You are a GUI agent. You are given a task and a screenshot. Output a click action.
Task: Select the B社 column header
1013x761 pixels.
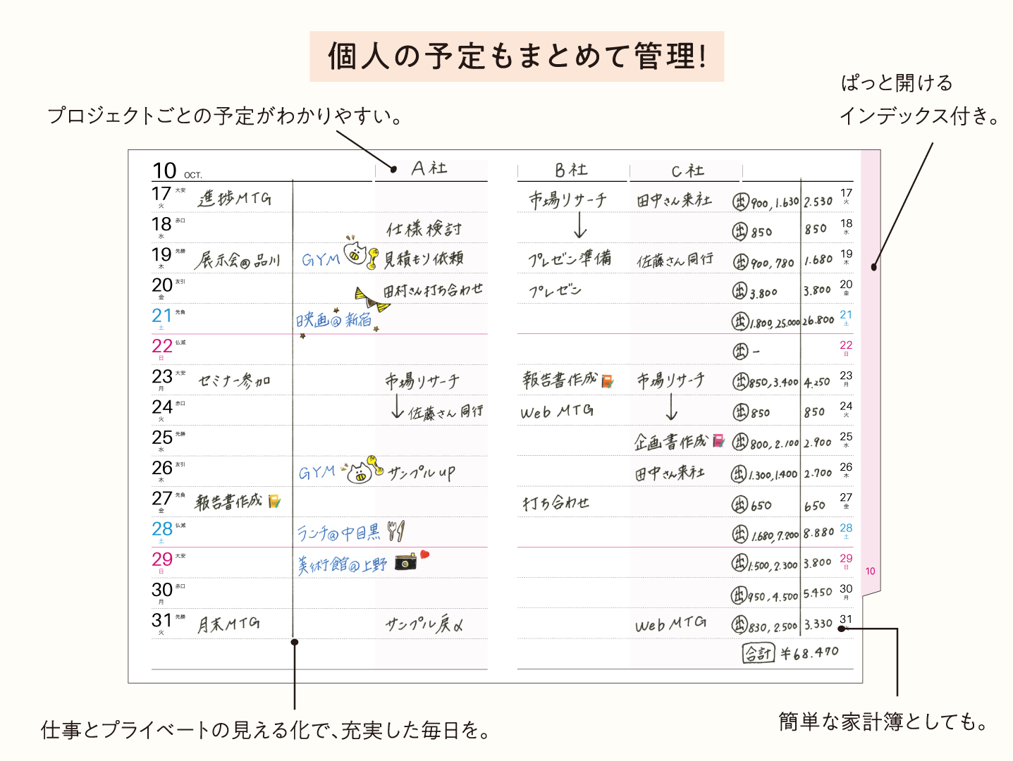click(570, 170)
